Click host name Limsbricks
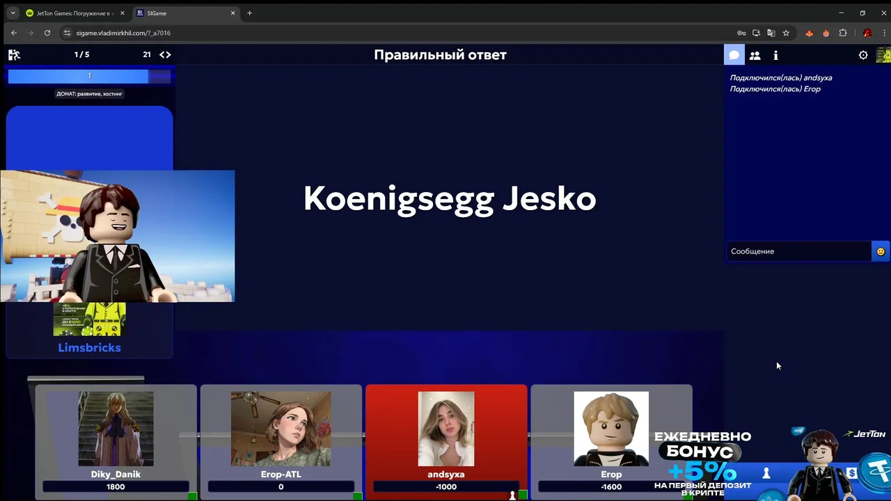 click(x=89, y=347)
